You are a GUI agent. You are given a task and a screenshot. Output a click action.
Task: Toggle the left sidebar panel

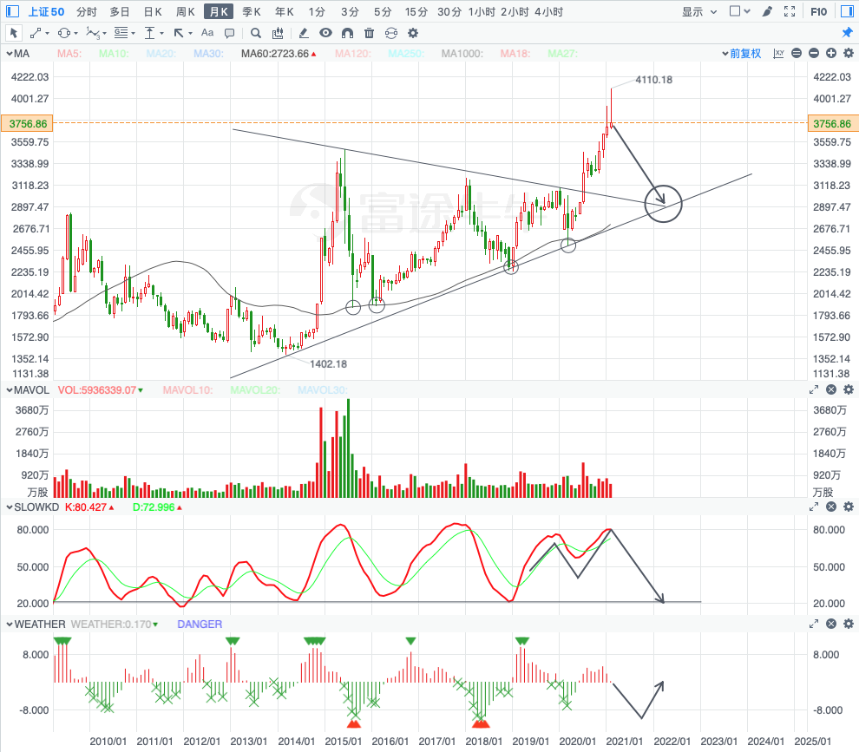pos(12,11)
